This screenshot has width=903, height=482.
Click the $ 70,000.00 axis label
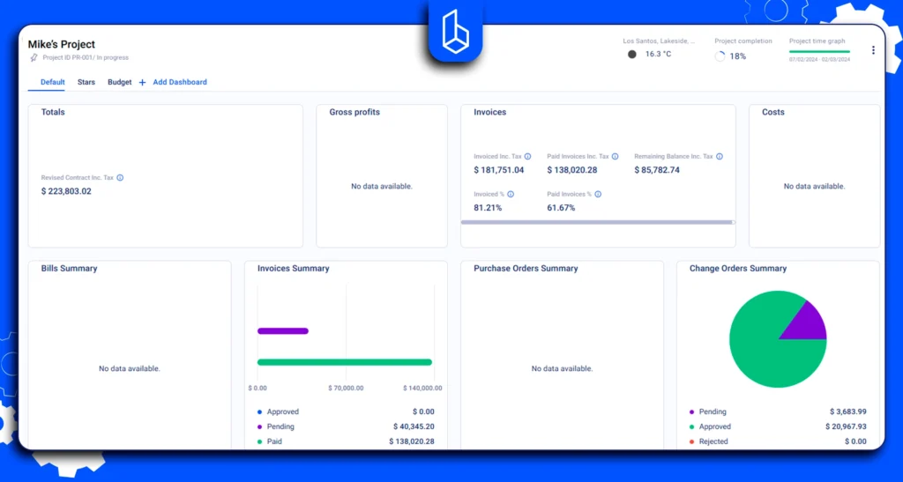346,389
